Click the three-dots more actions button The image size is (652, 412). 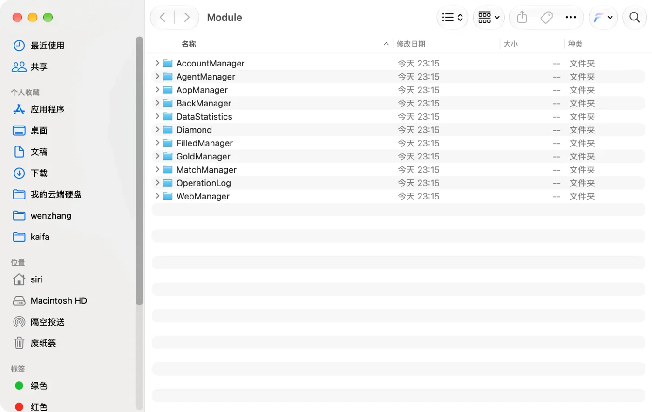(570, 18)
